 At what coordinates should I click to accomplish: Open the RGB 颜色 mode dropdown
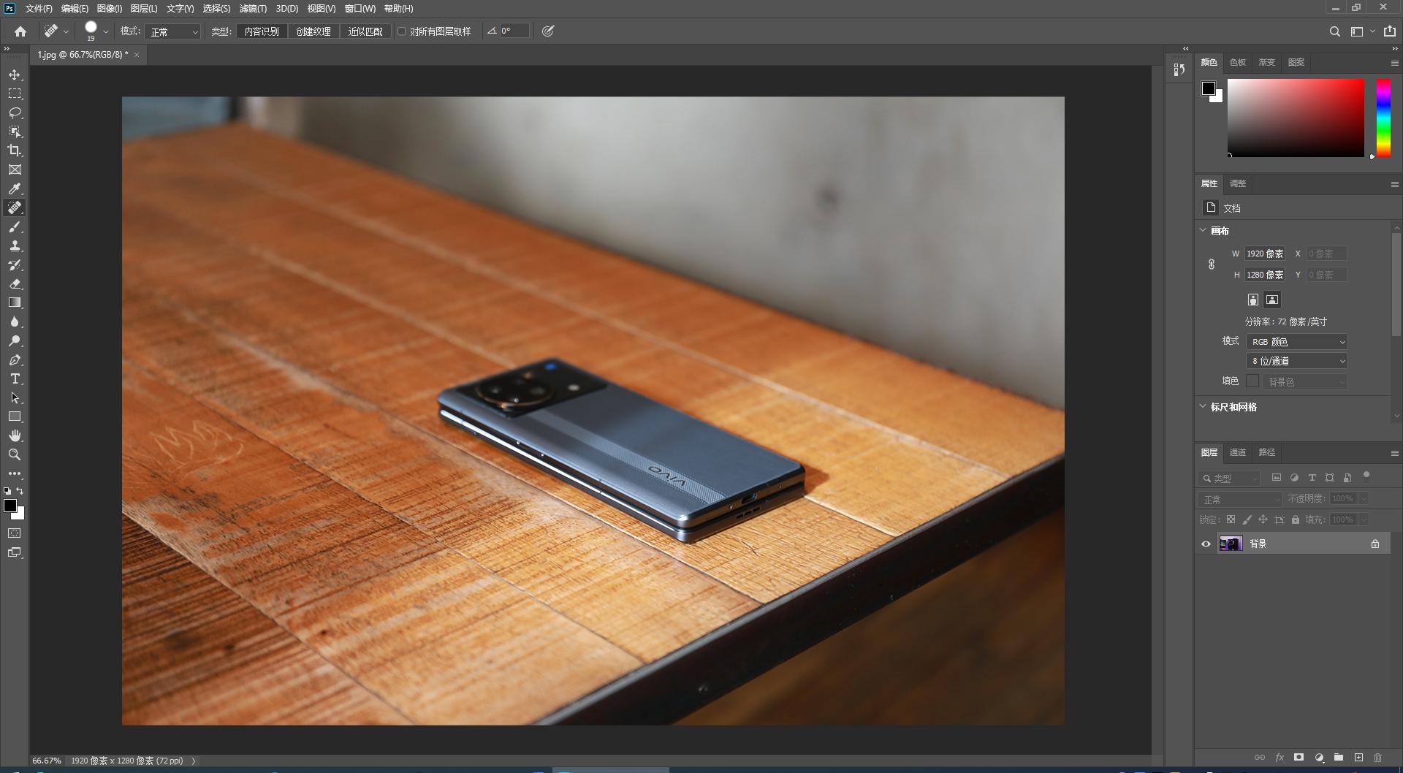(1296, 342)
